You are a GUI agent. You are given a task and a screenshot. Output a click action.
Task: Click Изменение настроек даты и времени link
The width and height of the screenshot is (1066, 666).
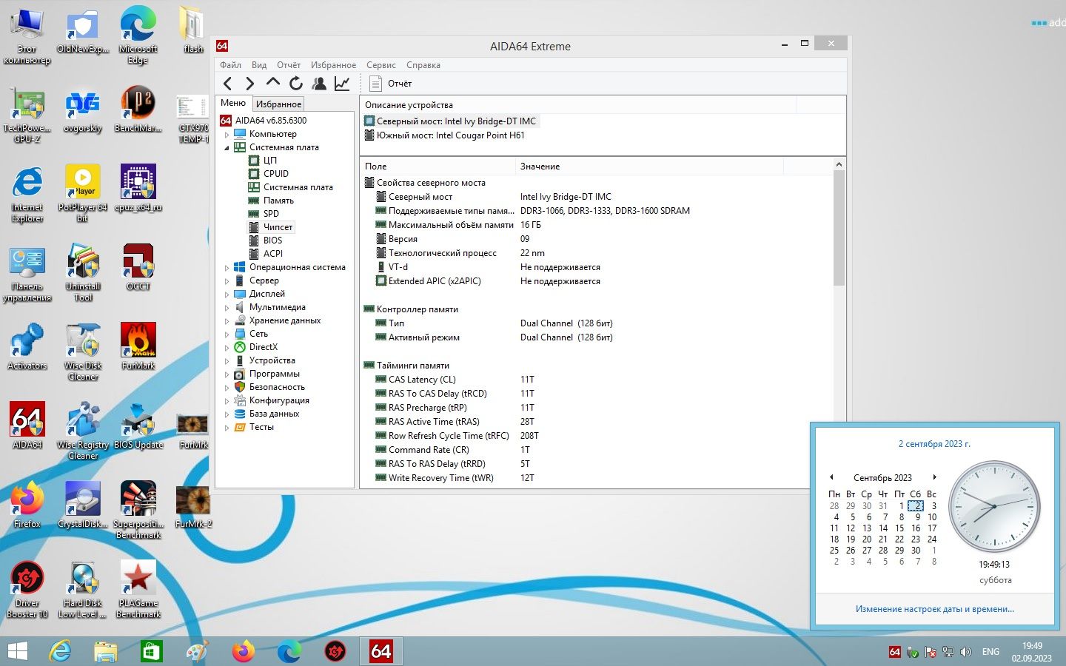(x=934, y=609)
